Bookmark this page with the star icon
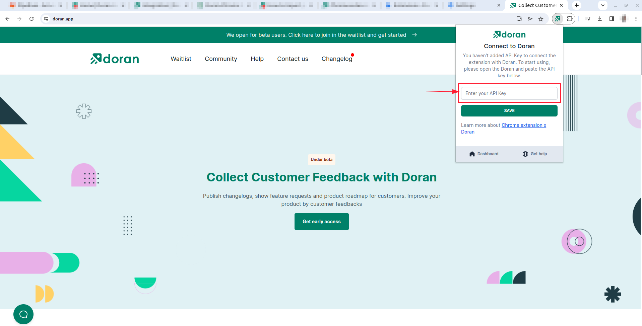 pyautogui.click(x=541, y=19)
